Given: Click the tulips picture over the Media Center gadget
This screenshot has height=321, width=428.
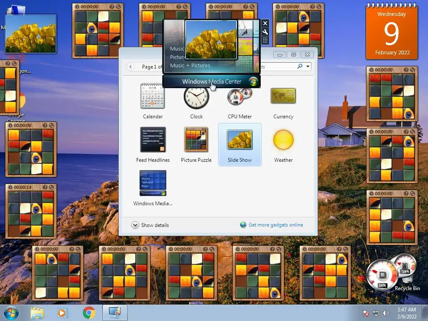Looking at the screenshot, I should (x=211, y=40).
